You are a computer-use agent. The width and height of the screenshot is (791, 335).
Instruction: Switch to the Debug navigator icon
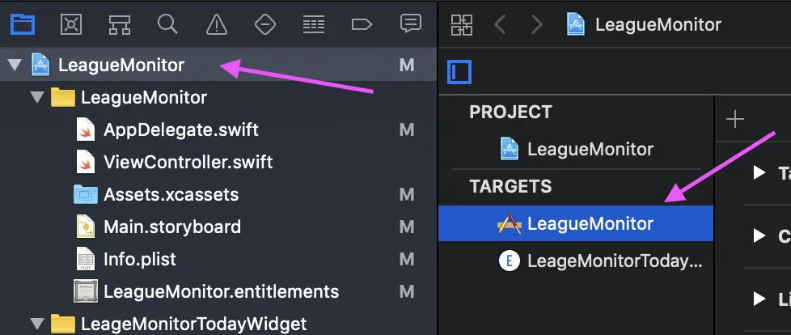313,24
